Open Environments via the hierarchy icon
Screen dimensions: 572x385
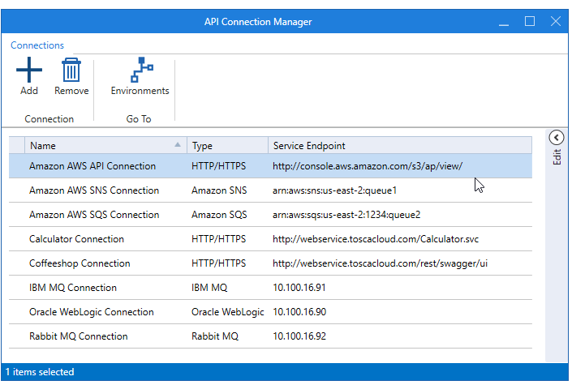pos(140,70)
